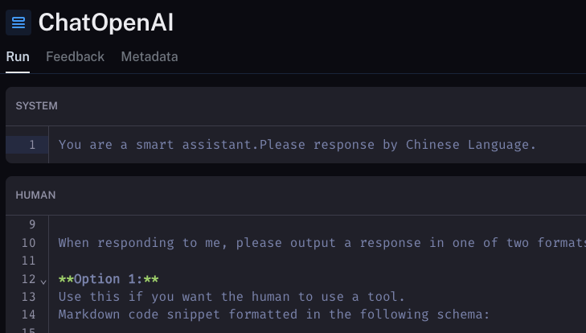Screen dimensions: 586x333
Task: Click line number 11 in the gutter
Action: click(29, 261)
